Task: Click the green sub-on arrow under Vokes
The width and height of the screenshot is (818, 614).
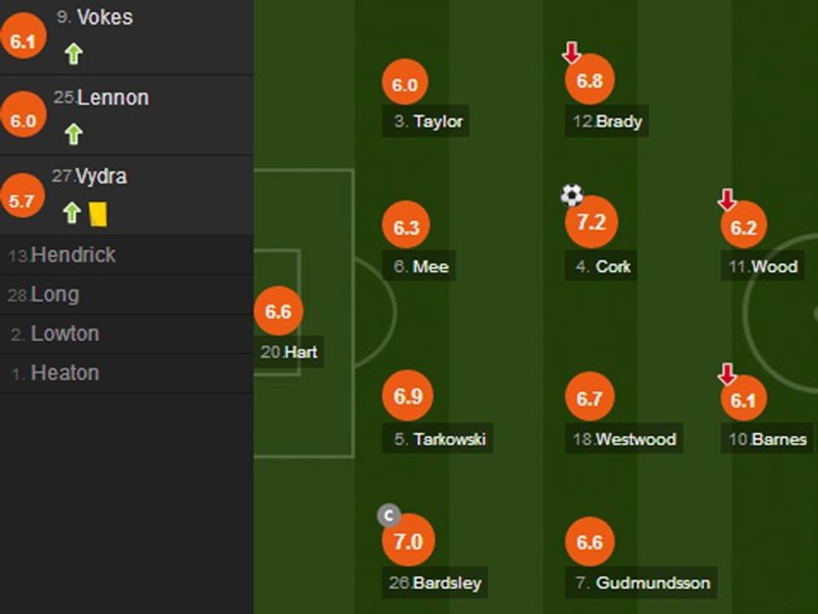Action: (73, 54)
